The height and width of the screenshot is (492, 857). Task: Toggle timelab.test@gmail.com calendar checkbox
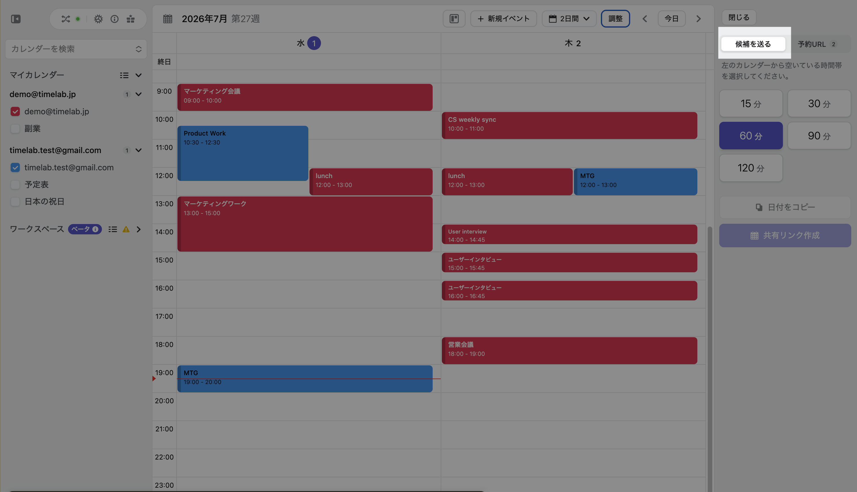click(x=15, y=168)
